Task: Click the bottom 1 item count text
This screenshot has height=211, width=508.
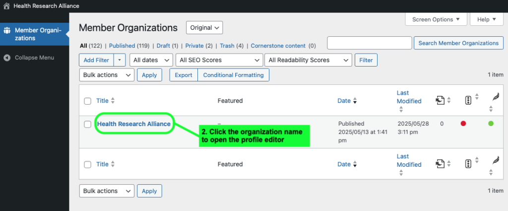Action: tap(496, 191)
